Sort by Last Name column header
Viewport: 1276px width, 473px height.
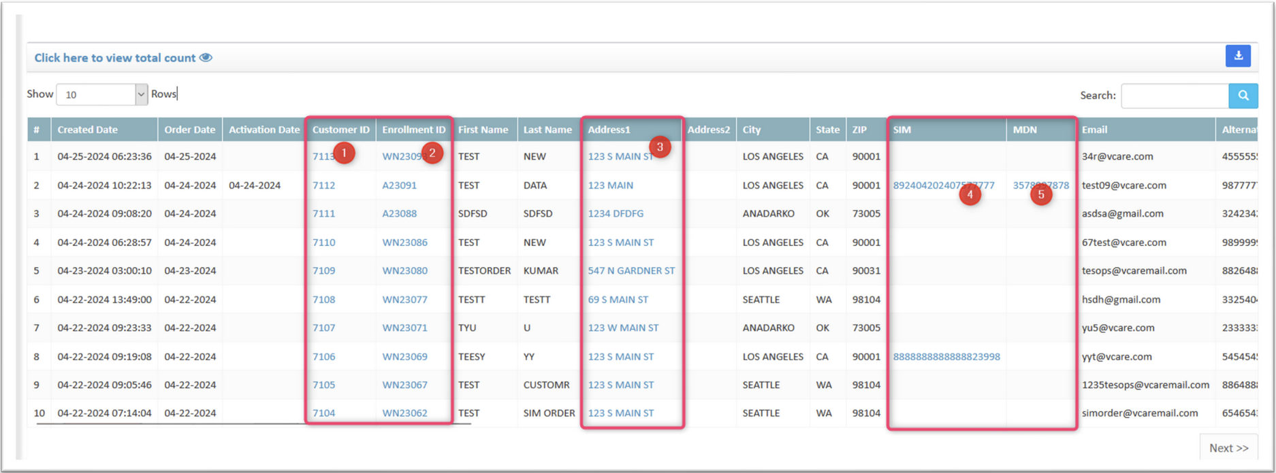[547, 129]
